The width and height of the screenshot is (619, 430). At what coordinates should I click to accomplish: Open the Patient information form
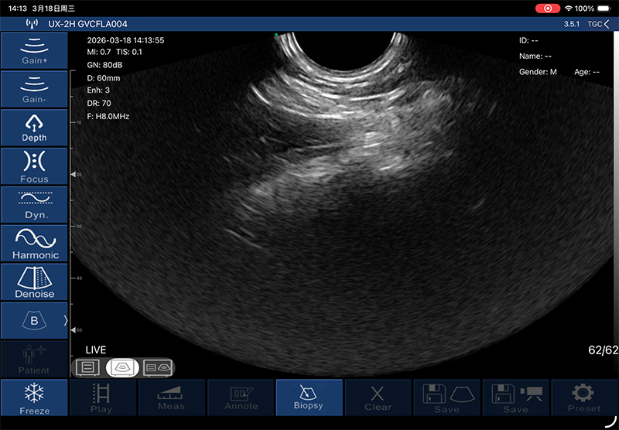[34, 359]
